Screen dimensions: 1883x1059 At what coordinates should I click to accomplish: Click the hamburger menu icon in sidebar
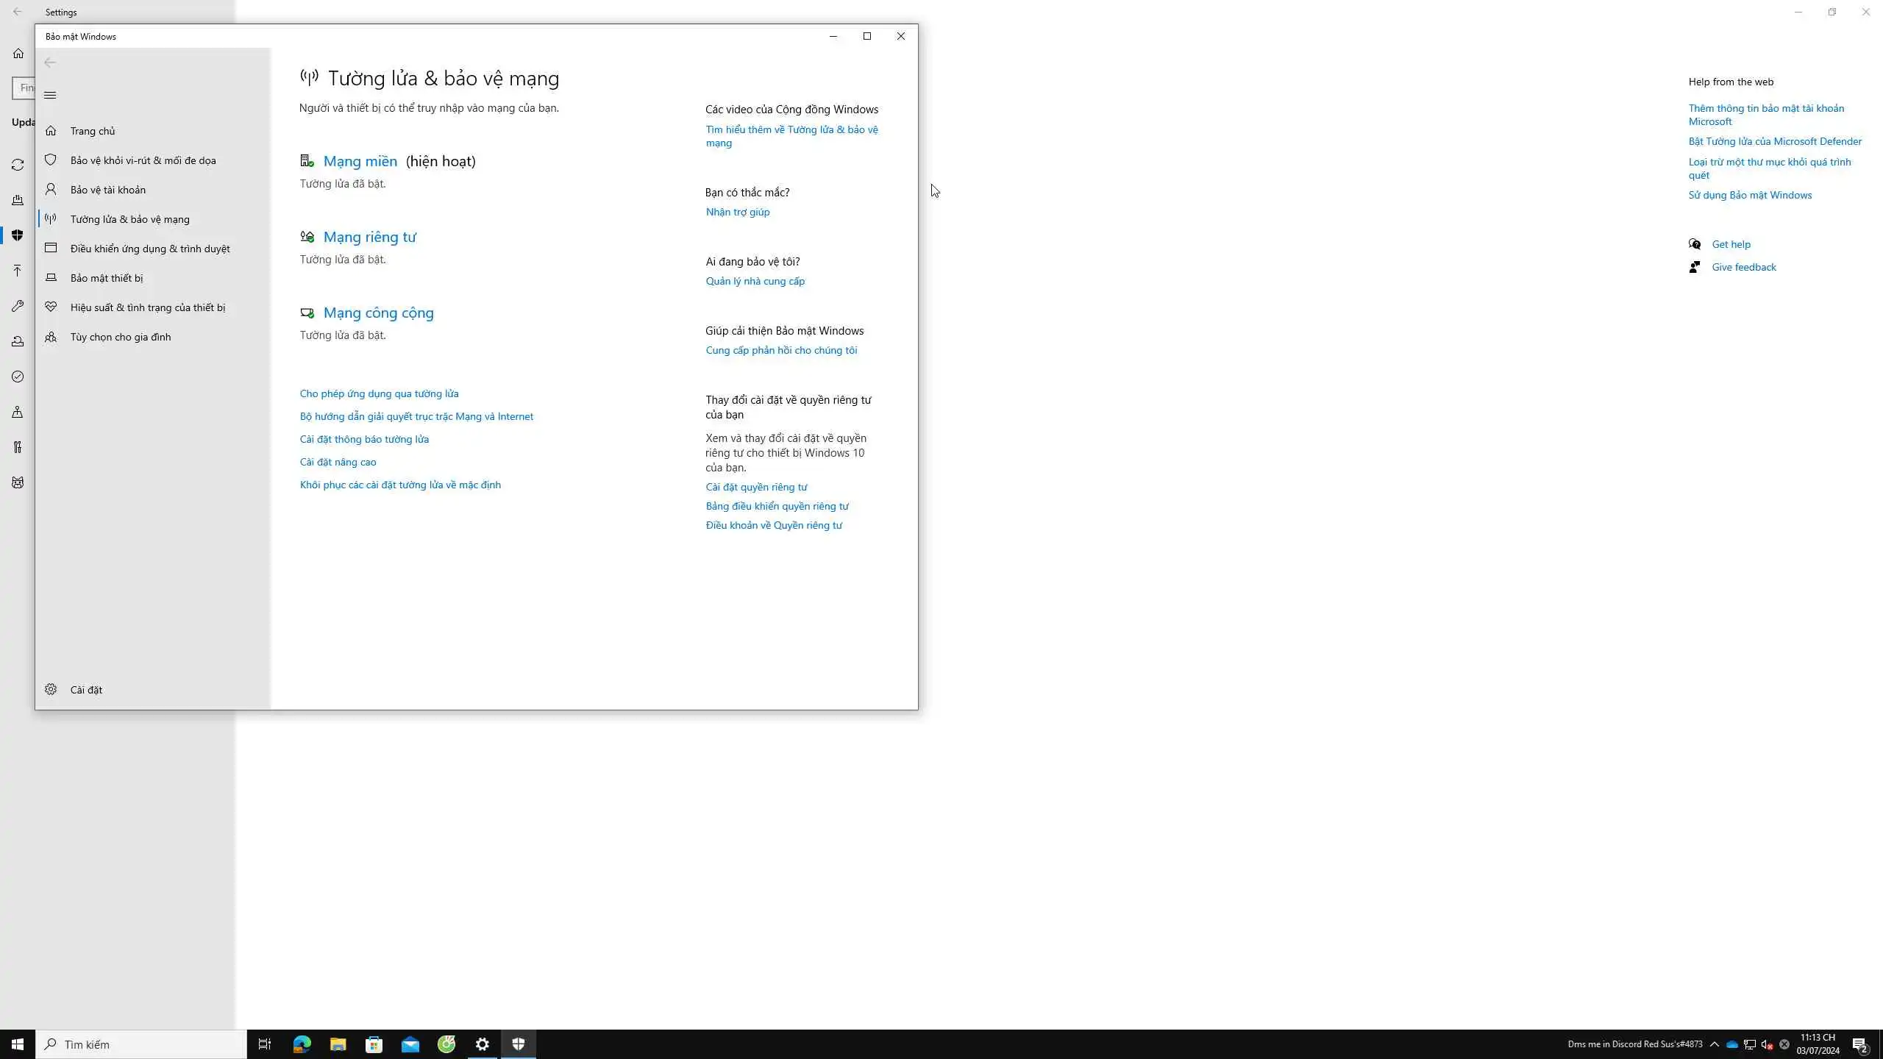tap(50, 95)
